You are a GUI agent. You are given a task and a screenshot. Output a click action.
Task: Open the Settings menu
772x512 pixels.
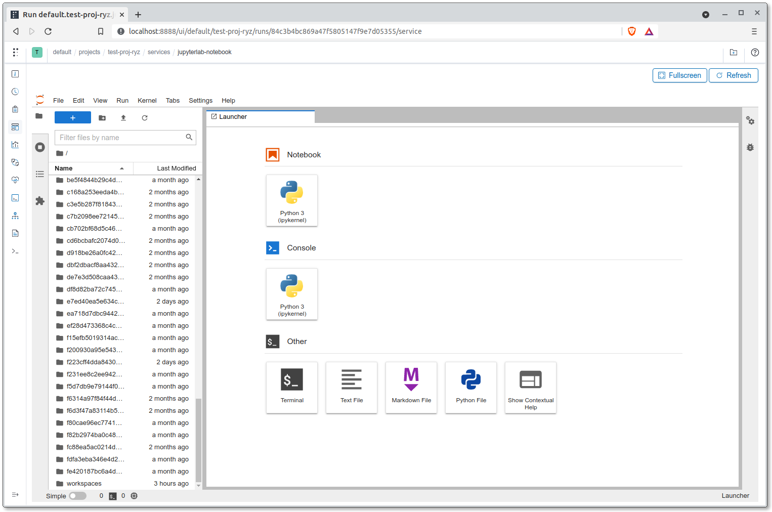pyautogui.click(x=200, y=100)
